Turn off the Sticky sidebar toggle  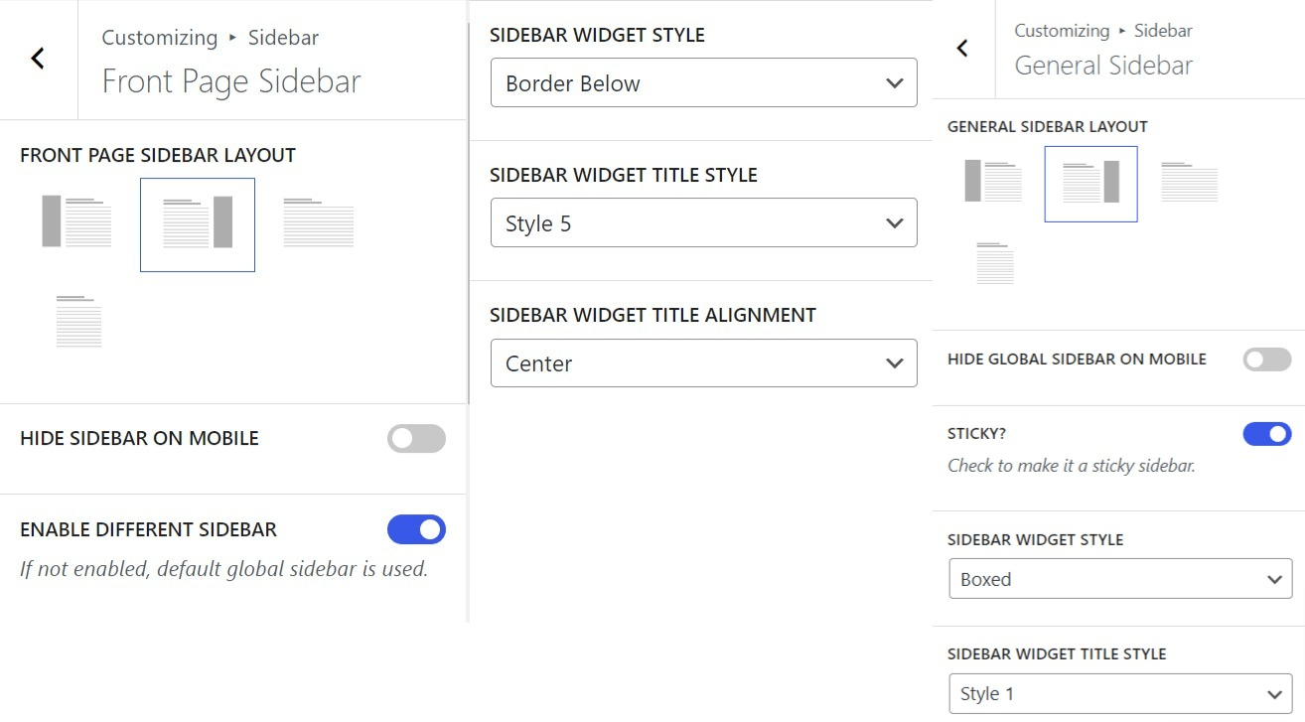point(1267,433)
